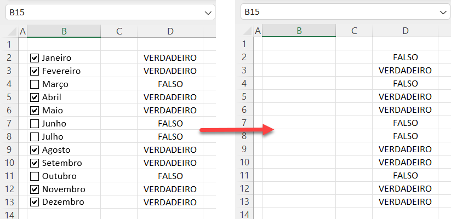Click the right Name Box field

tap(334, 12)
